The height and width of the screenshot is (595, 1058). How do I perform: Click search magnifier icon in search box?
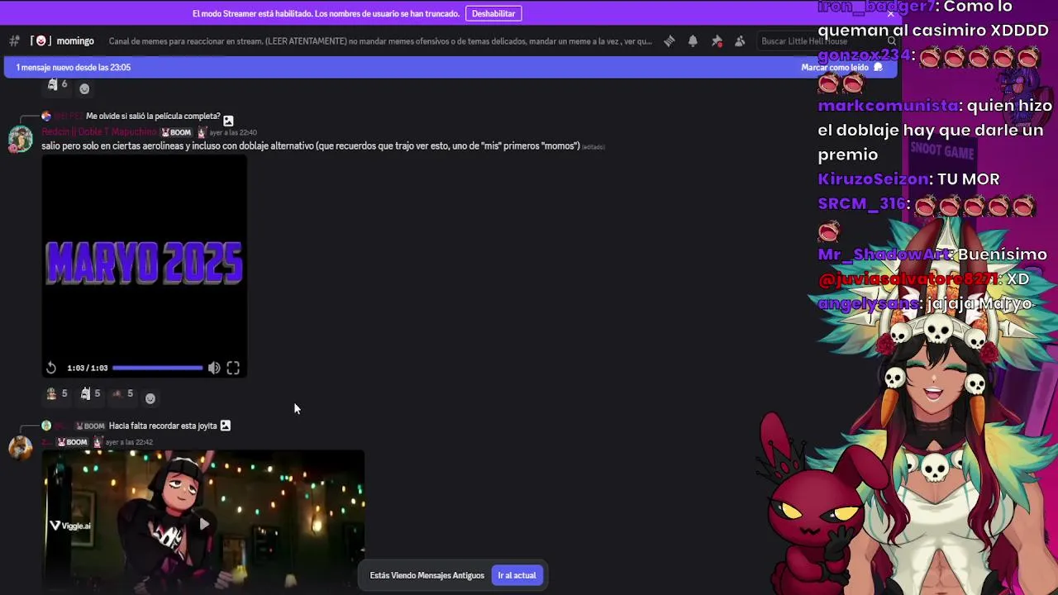[891, 41]
